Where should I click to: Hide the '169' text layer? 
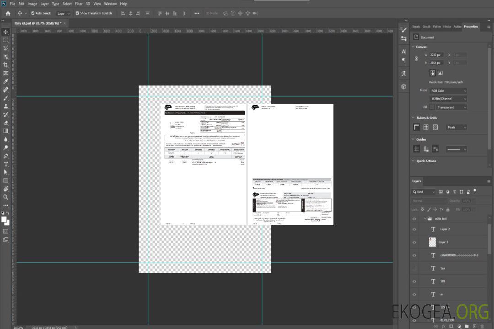point(414,281)
